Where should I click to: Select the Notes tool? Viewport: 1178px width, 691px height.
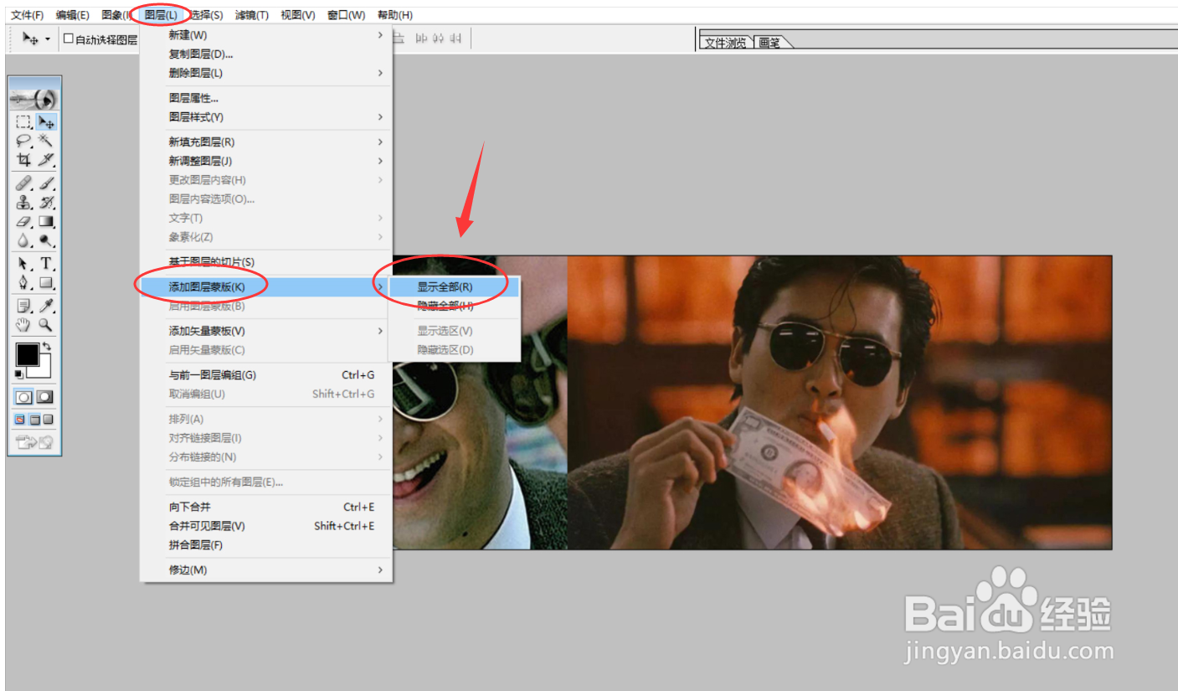click(x=24, y=306)
